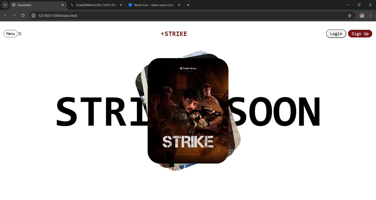Click the STRIKE movie poster card
Image resolution: width=376 pixels, height=200 pixels.
pos(188,111)
